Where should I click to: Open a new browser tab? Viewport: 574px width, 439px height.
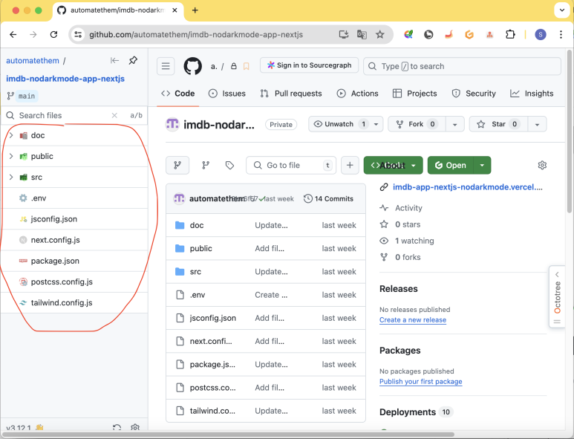[x=195, y=10]
